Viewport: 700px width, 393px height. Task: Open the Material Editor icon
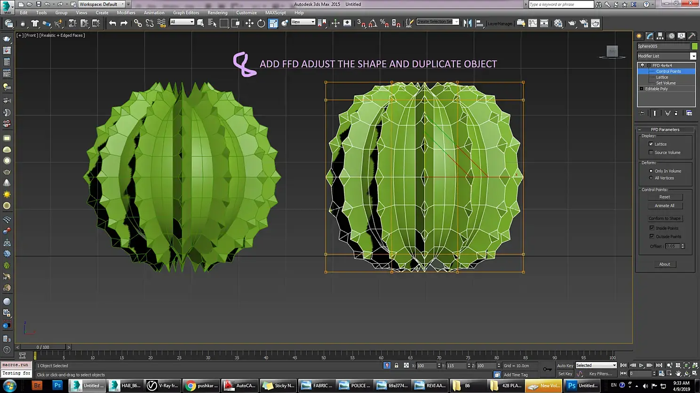pos(558,23)
